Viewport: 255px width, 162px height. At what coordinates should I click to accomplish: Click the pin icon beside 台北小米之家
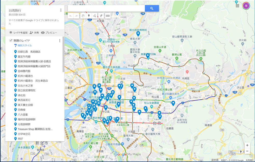pyautogui.click(x=16, y=86)
